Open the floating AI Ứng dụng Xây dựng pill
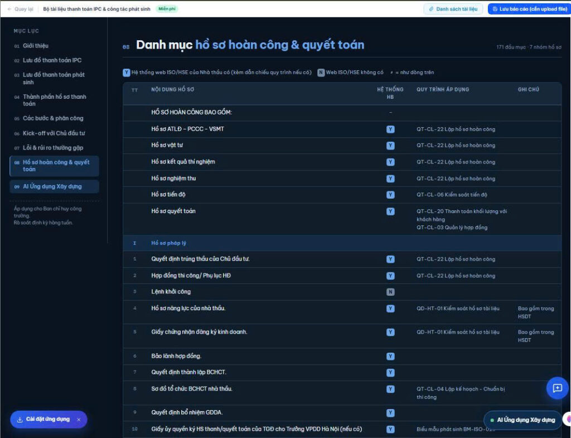This screenshot has height=438, width=571. click(522, 420)
